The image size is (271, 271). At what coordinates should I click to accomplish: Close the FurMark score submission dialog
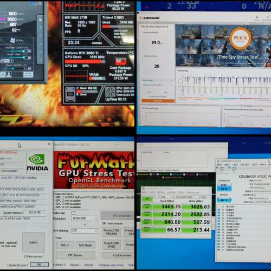pos(49,144)
